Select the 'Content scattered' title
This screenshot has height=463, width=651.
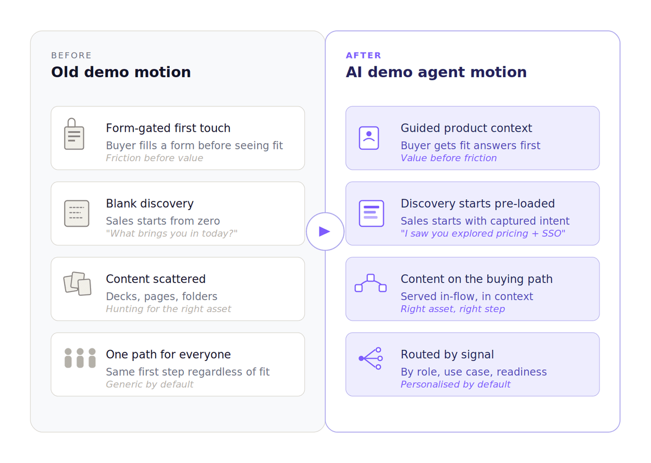156,279
